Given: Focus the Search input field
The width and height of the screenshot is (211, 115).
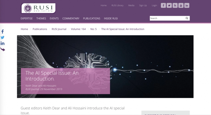Looking at the screenshot, I should pos(167,18).
